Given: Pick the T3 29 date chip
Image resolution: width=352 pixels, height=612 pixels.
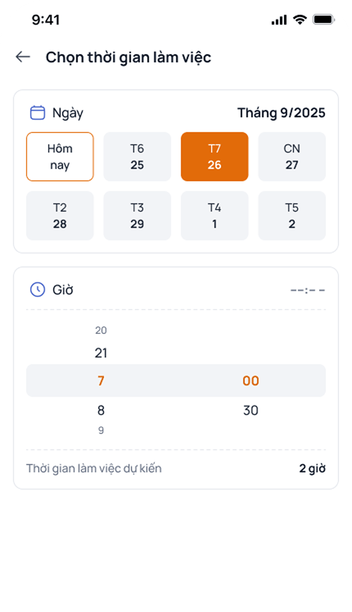Looking at the screenshot, I should (137, 216).
